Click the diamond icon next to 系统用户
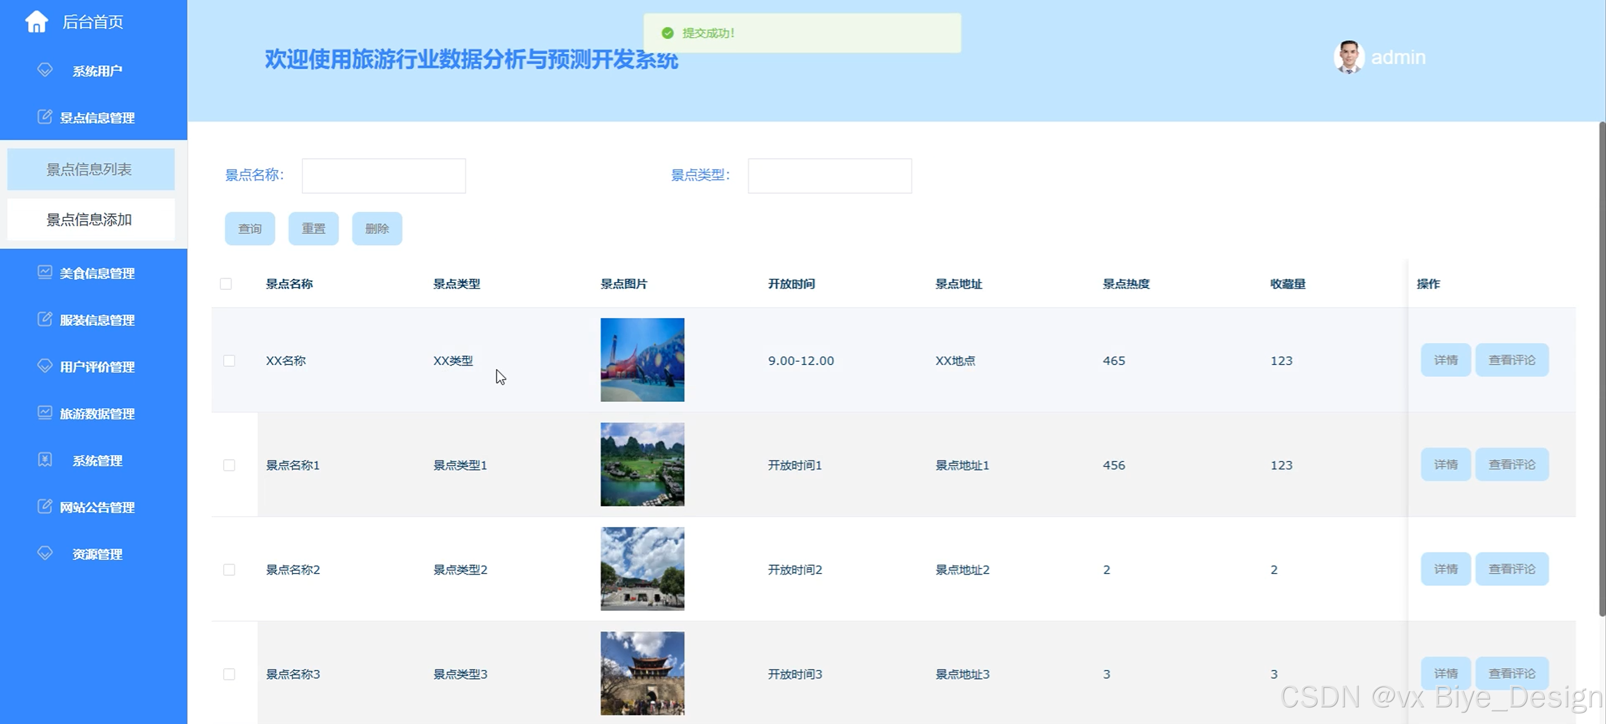 [x=45, y=70]
